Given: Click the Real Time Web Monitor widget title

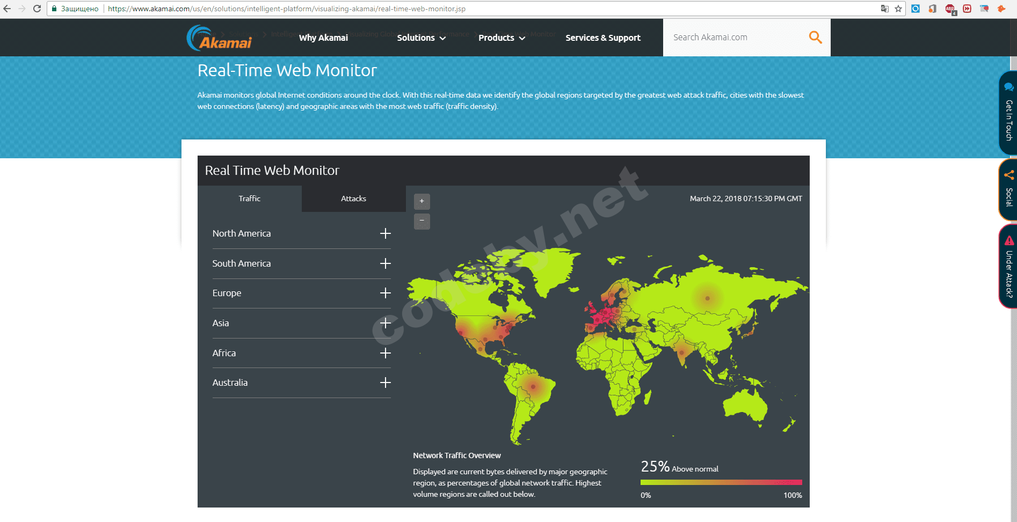Looking at the screenshot, I should (272, 171).
